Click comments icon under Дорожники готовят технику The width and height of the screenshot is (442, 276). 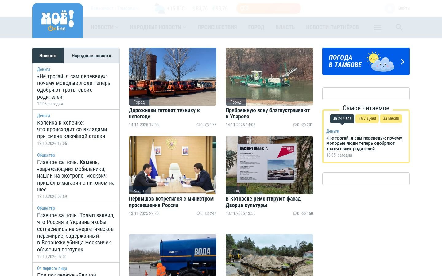(198, 125)
